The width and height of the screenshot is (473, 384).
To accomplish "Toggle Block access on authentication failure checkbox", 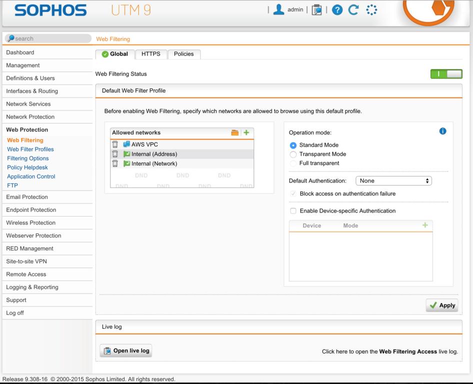I will (x=293, y=193).
